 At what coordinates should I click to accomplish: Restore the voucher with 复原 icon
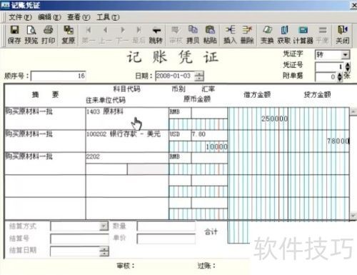69,35
